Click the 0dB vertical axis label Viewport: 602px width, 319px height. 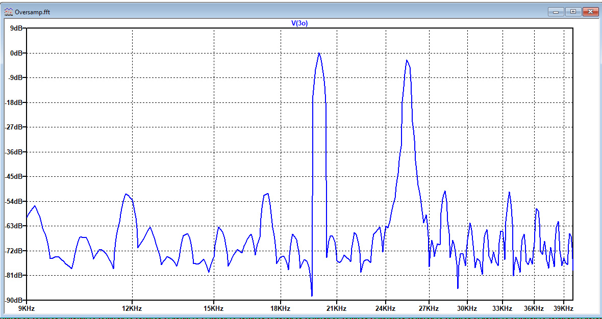pyautogui.click(x=15, y=53)
